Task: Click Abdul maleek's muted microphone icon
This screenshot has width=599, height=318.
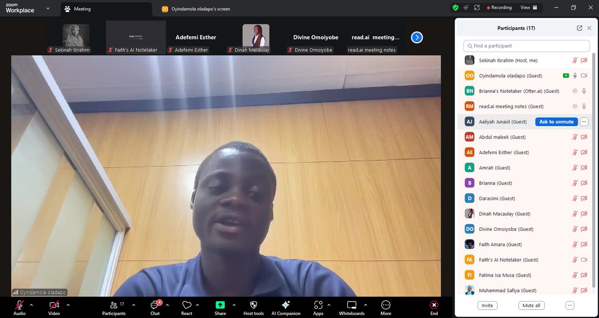Action: (575, 137)
